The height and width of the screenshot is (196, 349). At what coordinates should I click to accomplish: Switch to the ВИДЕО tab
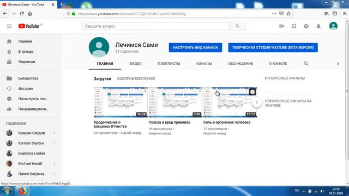point(135,64)
